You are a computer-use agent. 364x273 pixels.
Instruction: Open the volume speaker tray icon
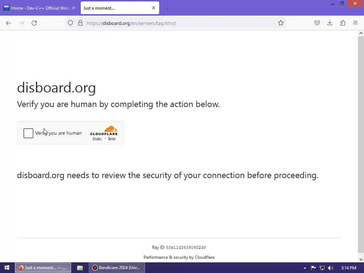pyautogui.click(x=331, y=268)
